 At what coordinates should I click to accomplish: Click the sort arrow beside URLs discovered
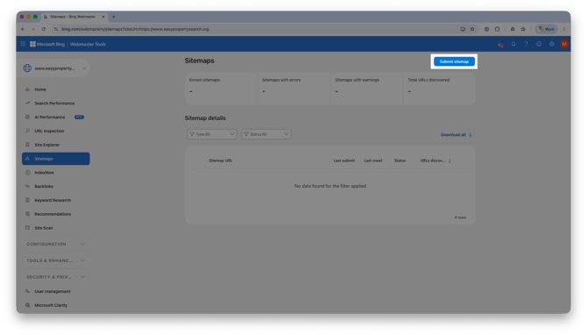449,160
